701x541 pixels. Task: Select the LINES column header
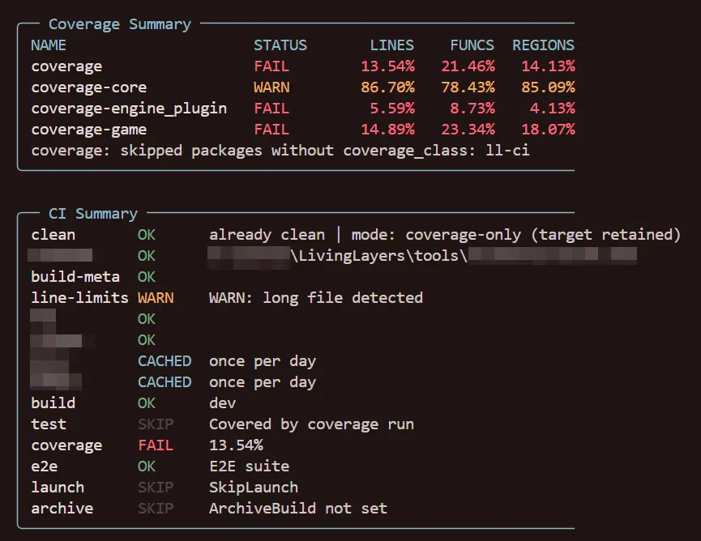pyautogui.click(x=392, y=45)
